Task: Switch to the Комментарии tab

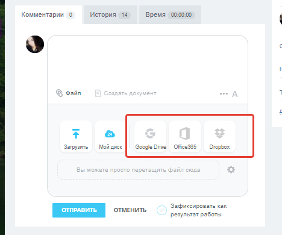Action: point(48,15)
